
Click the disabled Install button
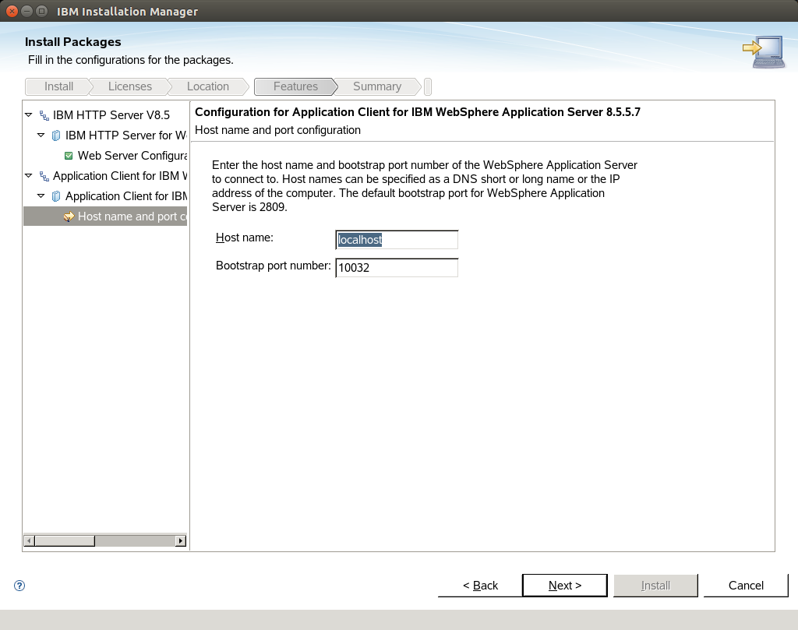coord(655,586)
